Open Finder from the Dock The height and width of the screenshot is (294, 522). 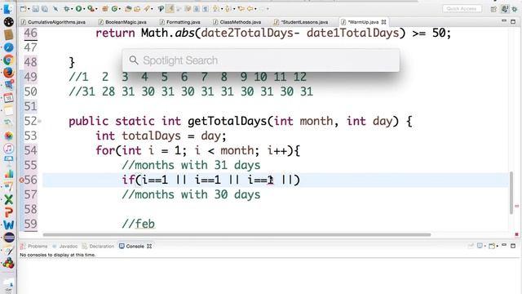(8, 9)
